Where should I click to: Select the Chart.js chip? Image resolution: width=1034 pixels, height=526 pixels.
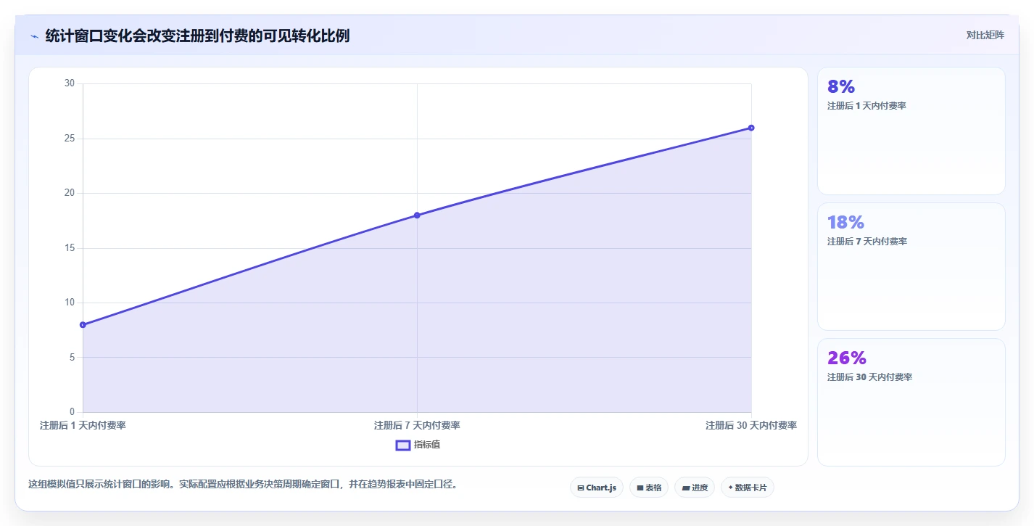(597, 488)
